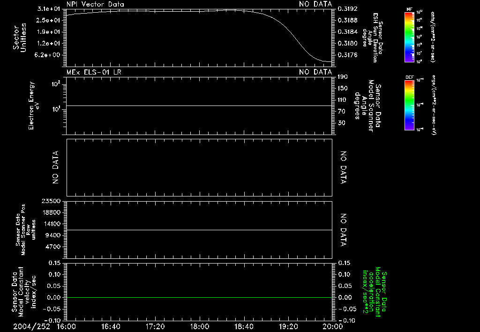Screen dimensions: 480x332
Task: Click the green zero line in the velocity panel
Action: pos(199,297)
